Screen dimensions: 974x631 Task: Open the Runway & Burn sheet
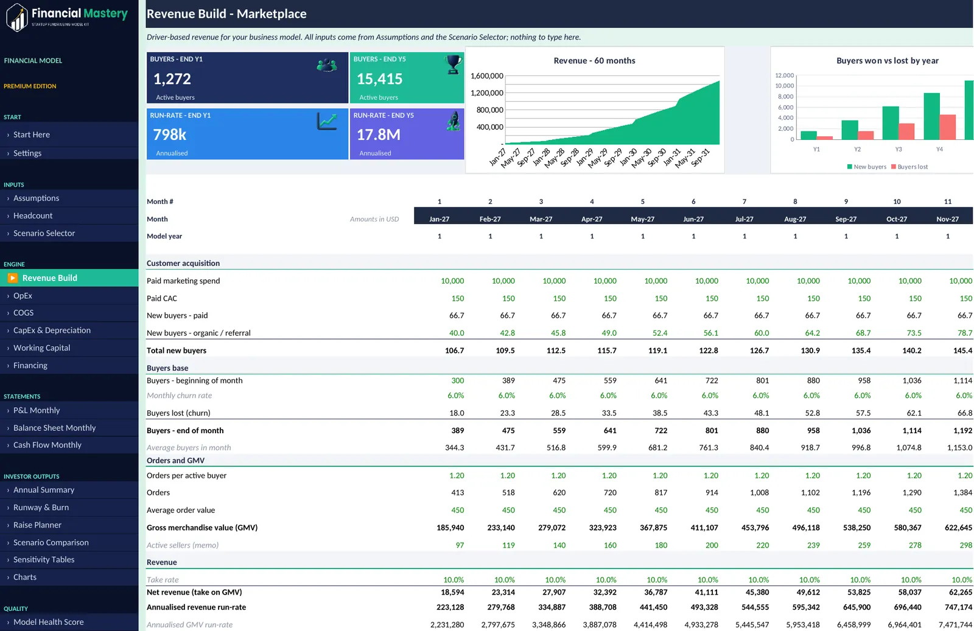(69, 507)
